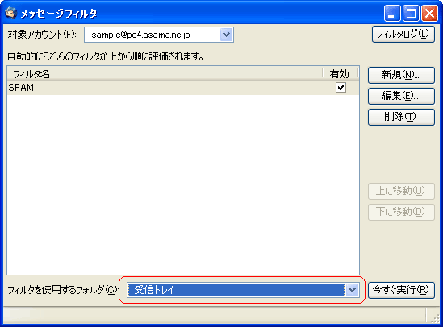Click the Thunderbird icon in title bar
The width and height of the screenshot is (443, 327).
pos(10,13)
